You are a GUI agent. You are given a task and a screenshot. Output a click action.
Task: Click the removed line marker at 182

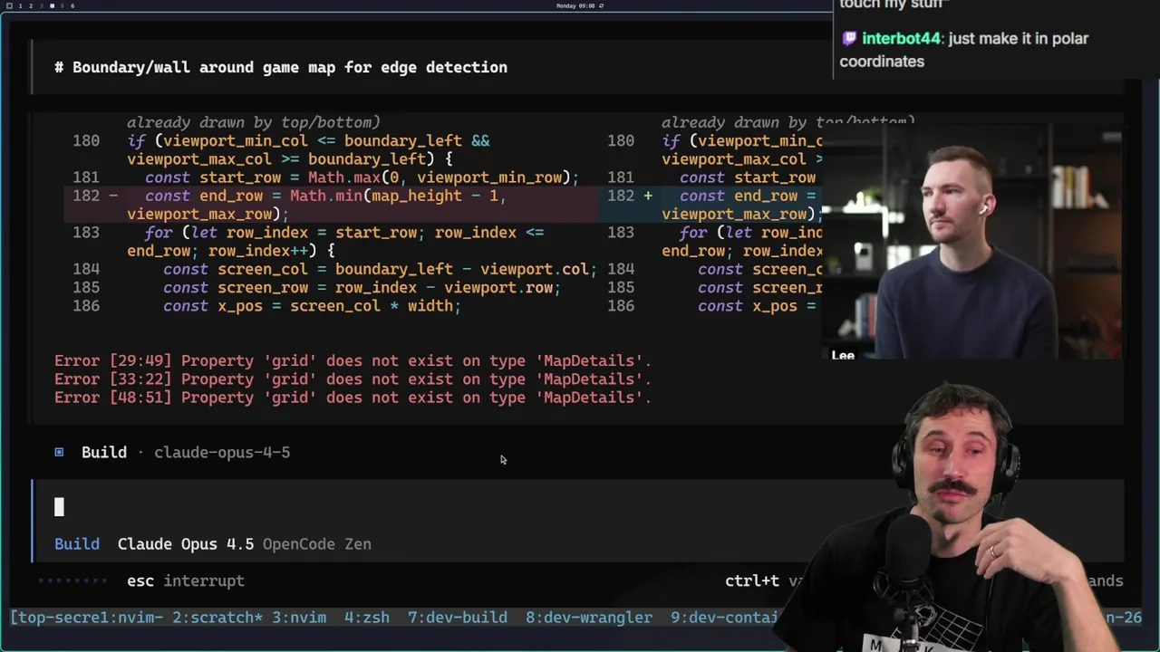113,196
